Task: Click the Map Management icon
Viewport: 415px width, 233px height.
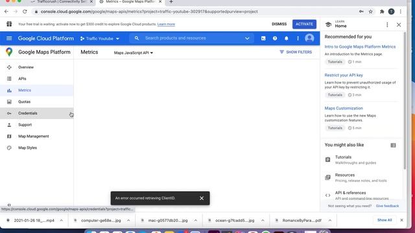Action: 9,137
